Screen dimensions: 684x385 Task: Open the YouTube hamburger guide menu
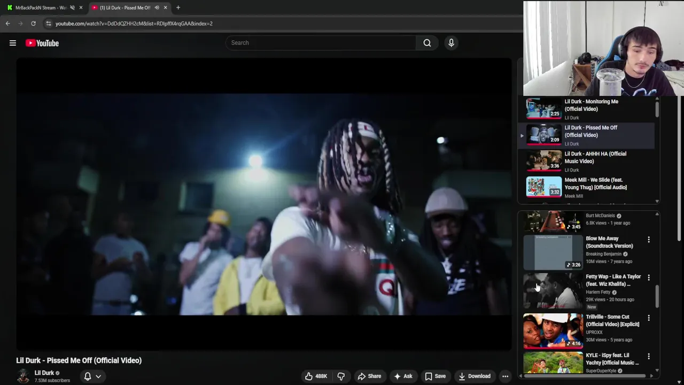pyautogui.click(x=13, y=43)
